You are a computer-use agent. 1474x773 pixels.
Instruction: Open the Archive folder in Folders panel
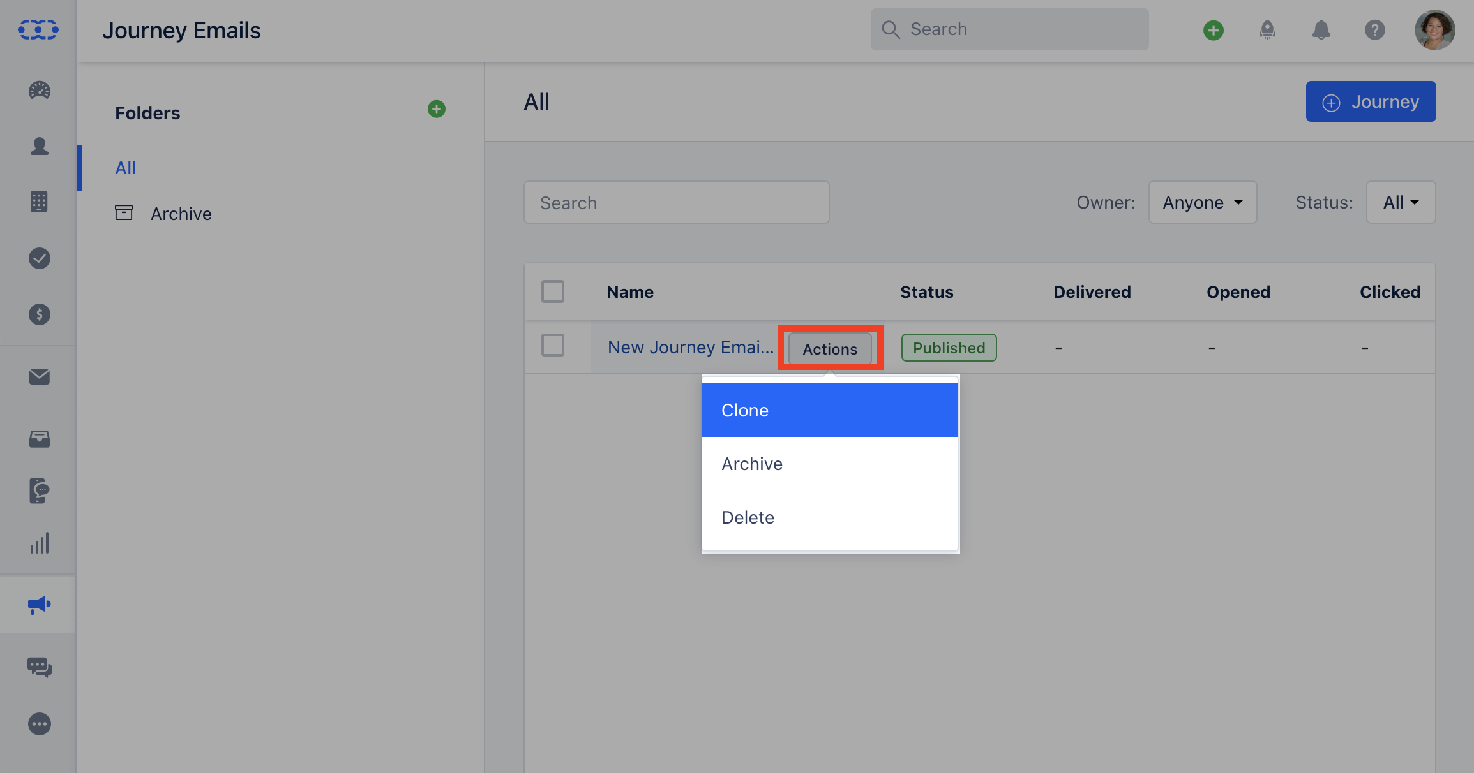[181, 214]
